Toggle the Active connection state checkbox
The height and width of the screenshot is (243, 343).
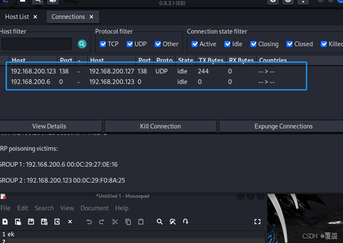pos(195,44)
